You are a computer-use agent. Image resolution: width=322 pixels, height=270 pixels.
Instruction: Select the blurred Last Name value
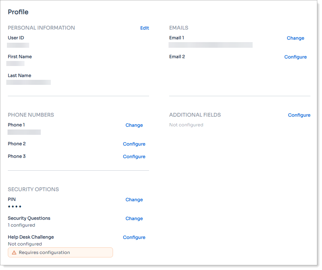coord(29,82)
